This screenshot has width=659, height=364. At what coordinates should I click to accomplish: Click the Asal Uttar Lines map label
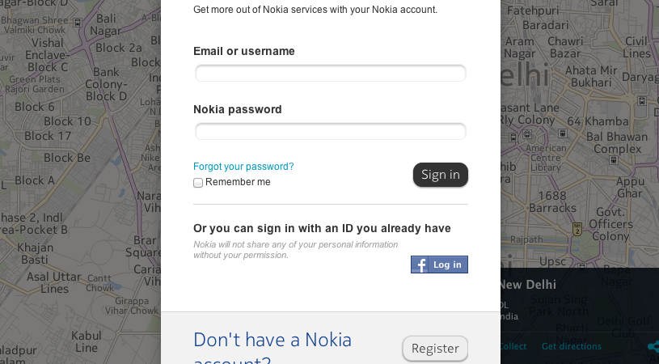click(x=54, y=282)
